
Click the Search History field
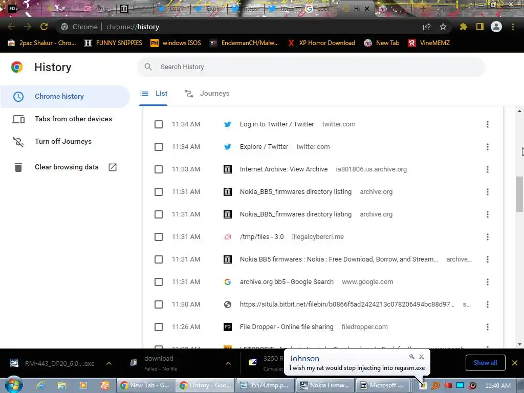311,67
